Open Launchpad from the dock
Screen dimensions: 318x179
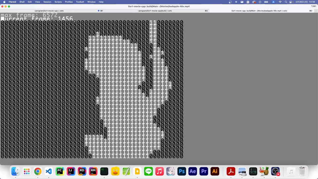click(x=27, y=171)
